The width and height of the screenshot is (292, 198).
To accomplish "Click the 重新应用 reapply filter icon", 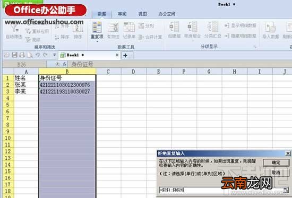I will click(28, 31).
